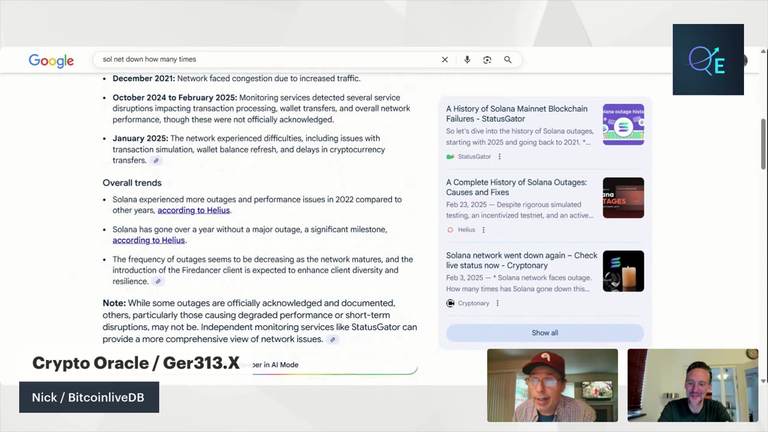
Task: Open the Google logo homepage link
Action: (51, 61)
